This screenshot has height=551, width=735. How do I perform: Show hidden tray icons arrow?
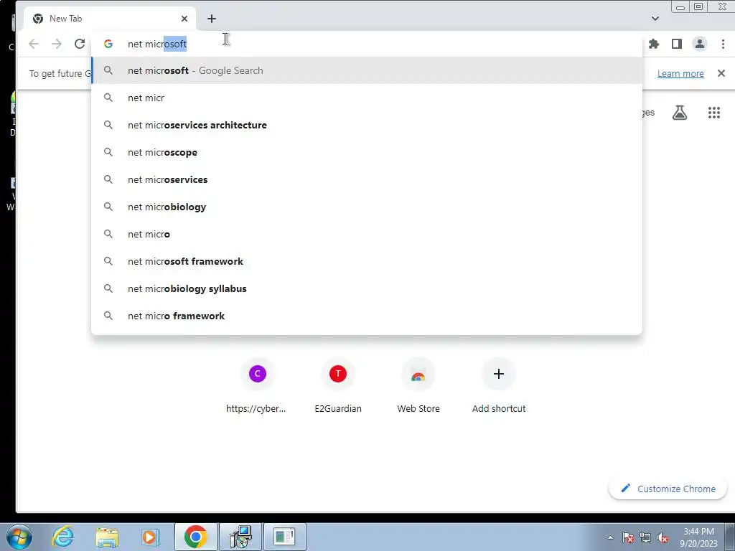[610, 537]
